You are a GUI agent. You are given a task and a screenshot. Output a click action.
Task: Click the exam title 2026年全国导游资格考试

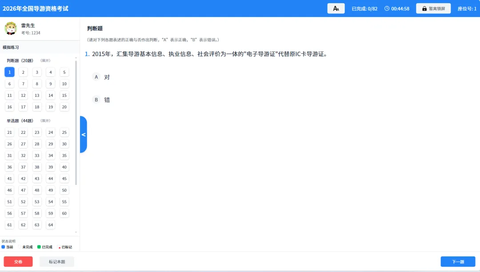pos(36,8)
